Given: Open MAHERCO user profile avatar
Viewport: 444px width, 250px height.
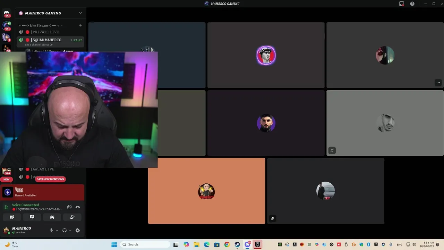Looking at the screenshot, I should click(x=6, y=230).
